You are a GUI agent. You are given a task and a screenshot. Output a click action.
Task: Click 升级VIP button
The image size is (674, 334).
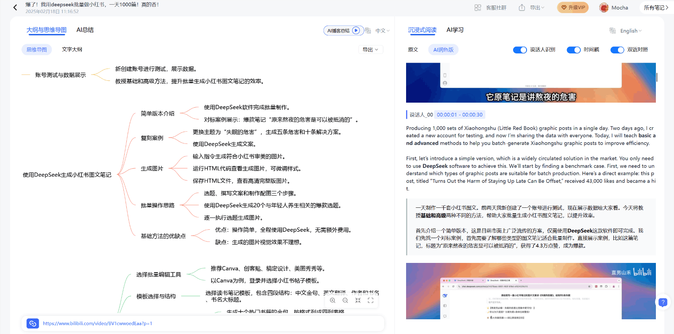pos(573,8)
